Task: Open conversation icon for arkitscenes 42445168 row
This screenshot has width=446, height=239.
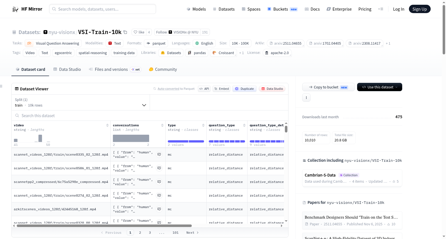Action: (x=159, y=209)
